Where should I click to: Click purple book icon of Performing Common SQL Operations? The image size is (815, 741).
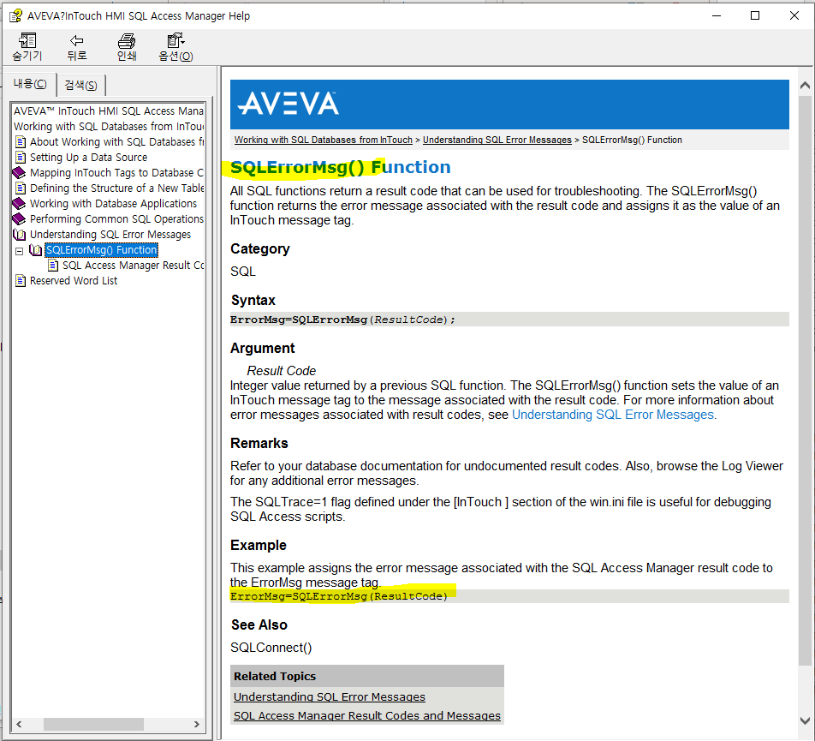pos(19,219)
